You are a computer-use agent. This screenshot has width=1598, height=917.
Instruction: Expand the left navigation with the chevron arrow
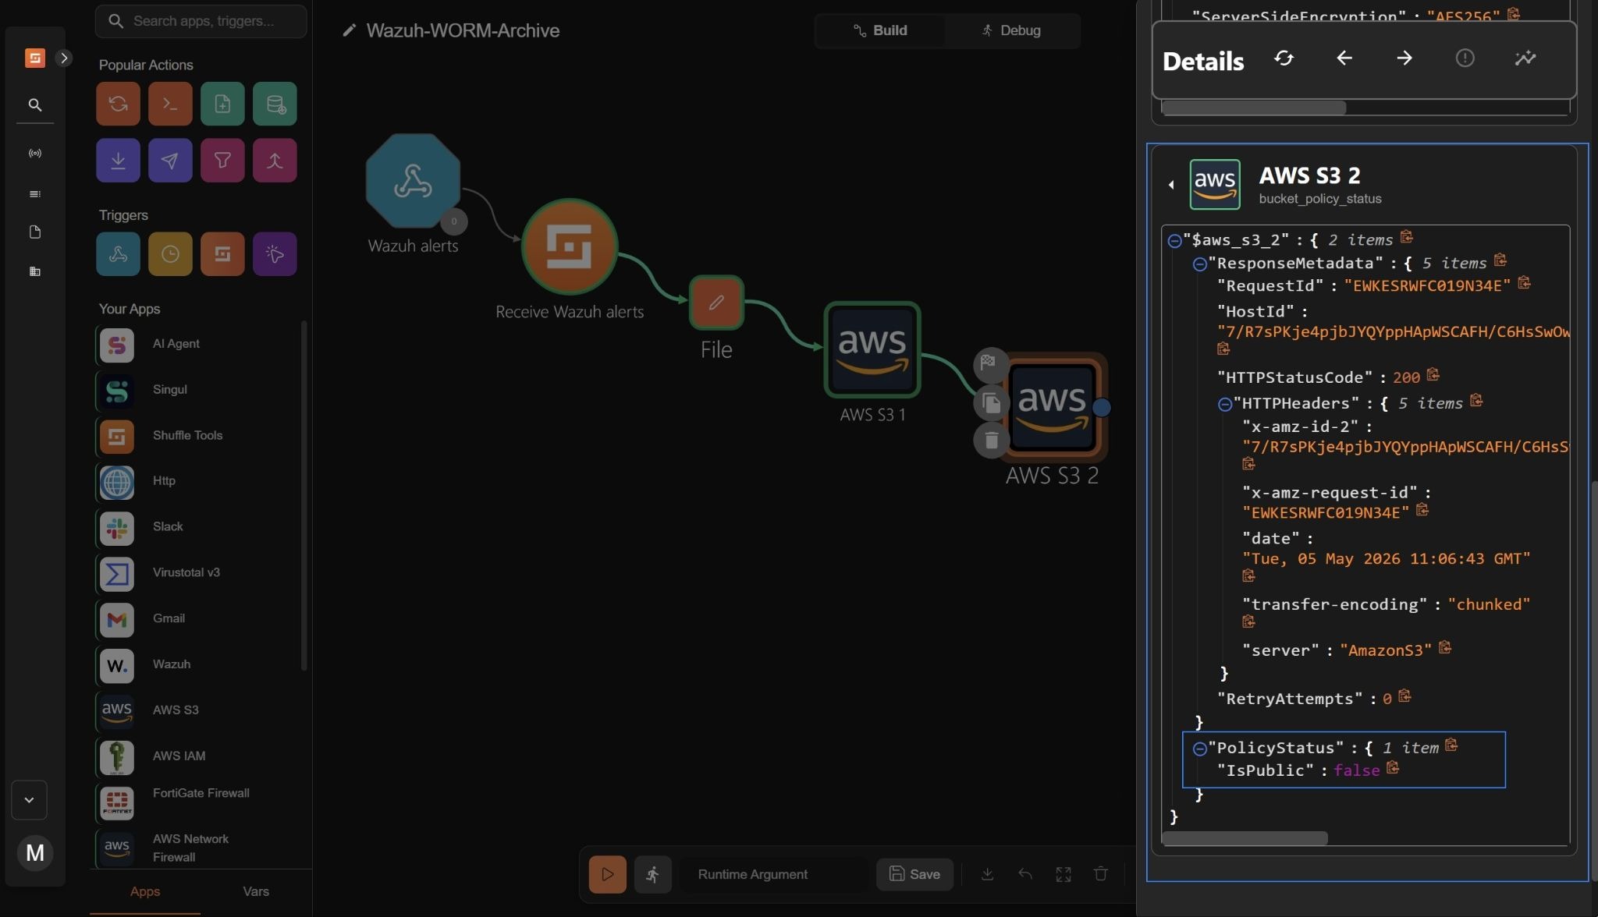pos(64,58)
